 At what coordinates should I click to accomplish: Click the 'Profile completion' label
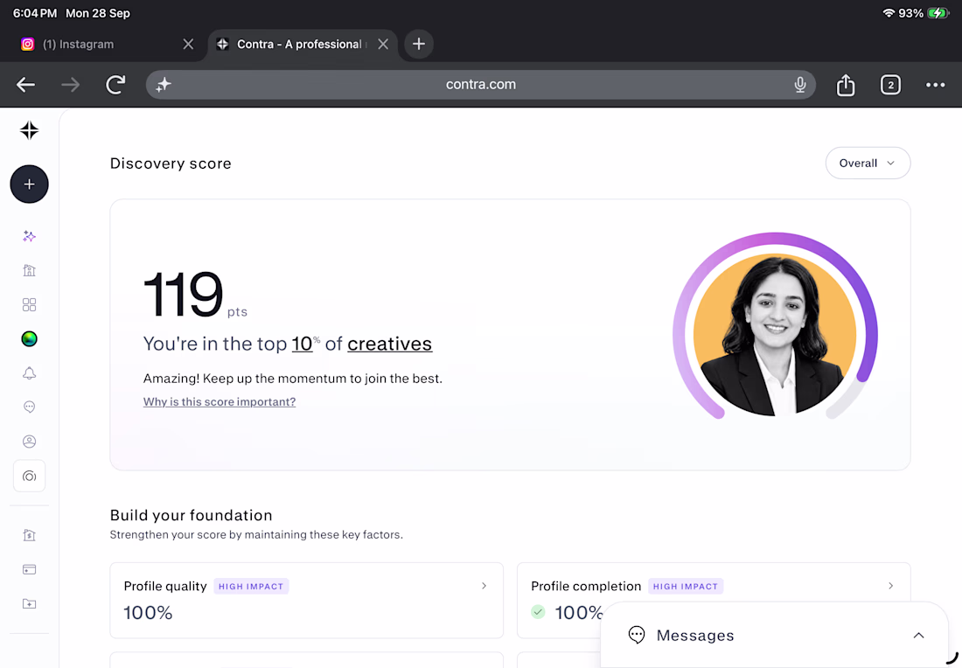(585, 587)
